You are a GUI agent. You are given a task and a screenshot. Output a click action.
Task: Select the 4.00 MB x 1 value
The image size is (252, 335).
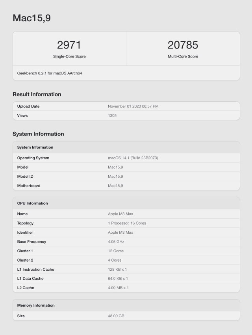point(118,288)
